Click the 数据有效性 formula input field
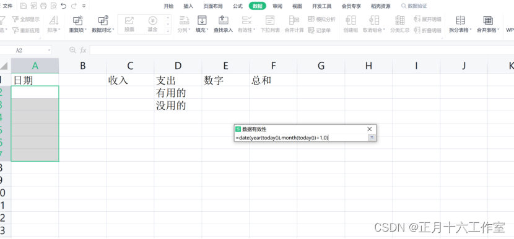The height and width of the screenshot is (239, 514). point(301,138)
